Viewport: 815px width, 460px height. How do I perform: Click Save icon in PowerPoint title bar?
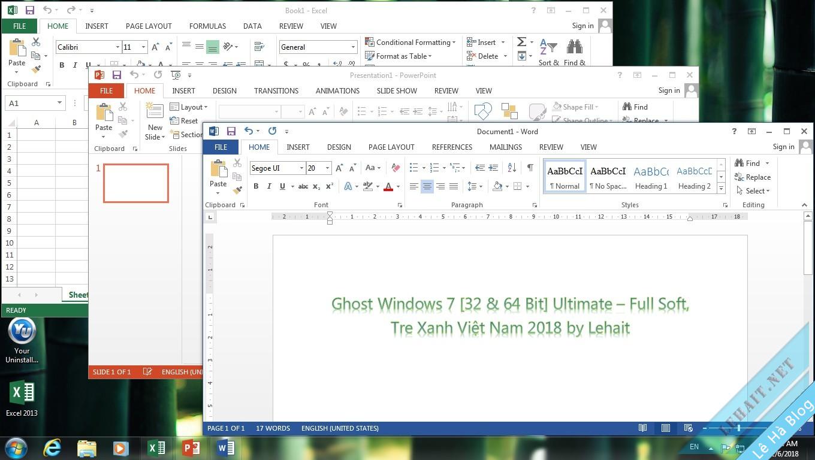(x=117, y=75)
